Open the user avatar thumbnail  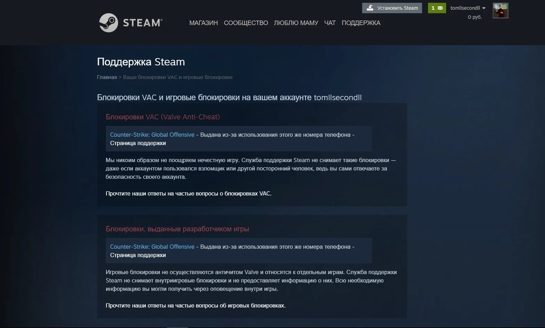click(500, 10)
